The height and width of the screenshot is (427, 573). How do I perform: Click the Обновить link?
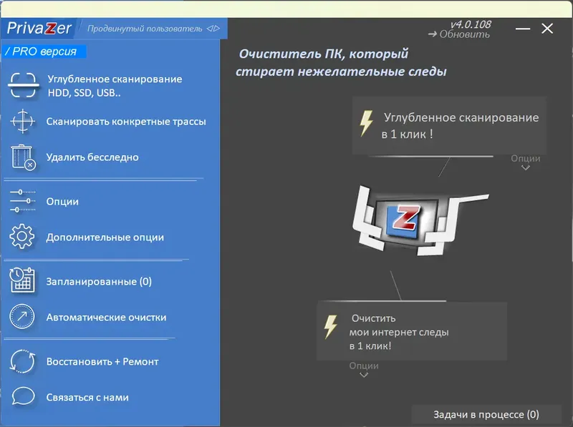coord(466,34)
